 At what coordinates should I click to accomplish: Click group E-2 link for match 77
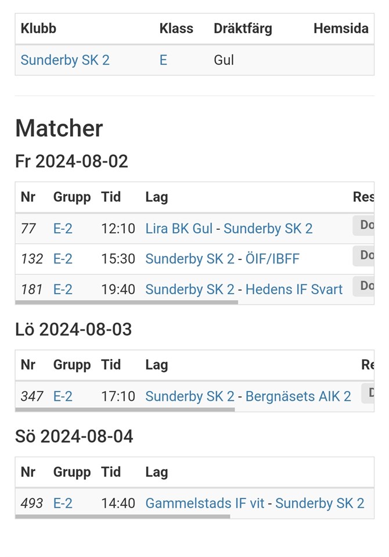[63, 229]
